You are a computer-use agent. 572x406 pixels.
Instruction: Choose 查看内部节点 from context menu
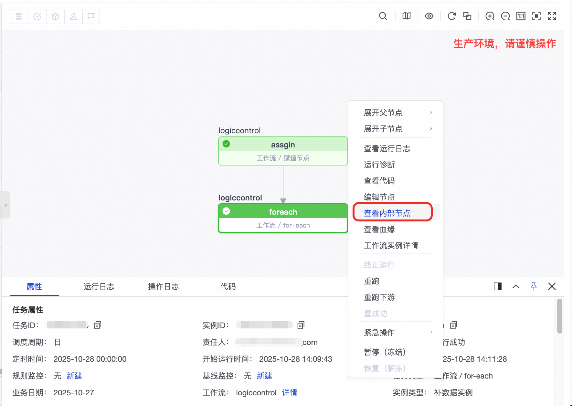pos(387,213)
